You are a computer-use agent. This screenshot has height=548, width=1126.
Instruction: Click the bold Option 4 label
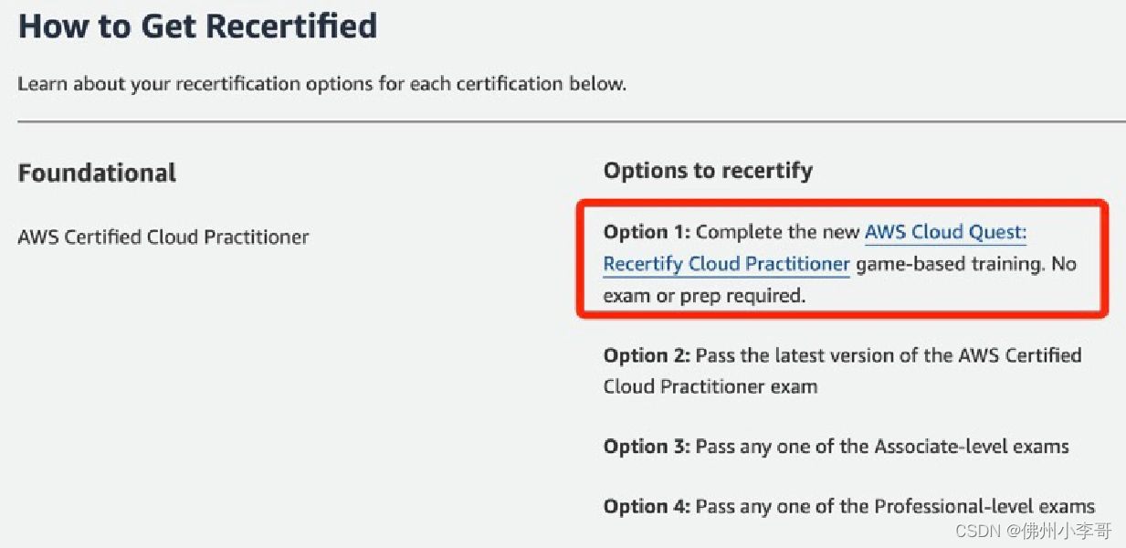tap(647, 506)
